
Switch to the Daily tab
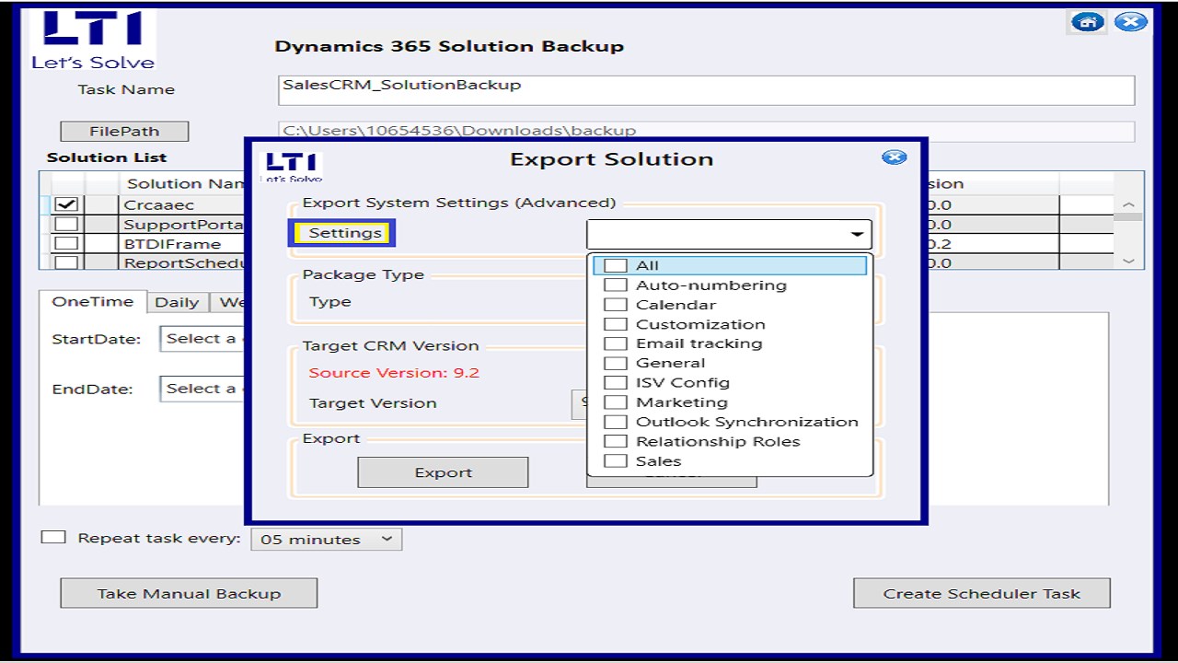tap(177, 302)
